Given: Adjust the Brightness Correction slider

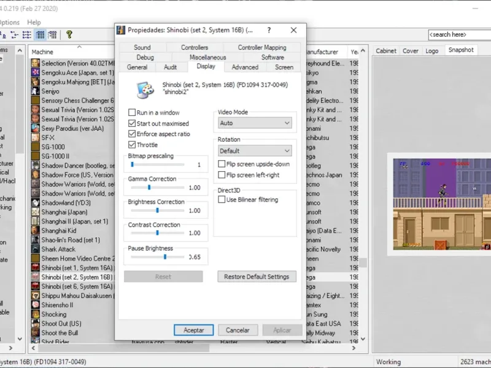Looking at the screenshot, I should [158, 210].
